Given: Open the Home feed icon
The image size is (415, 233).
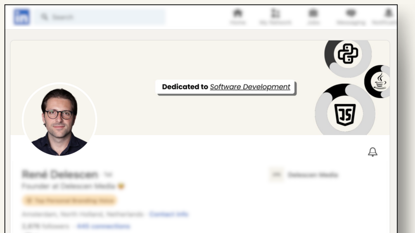Looking at the screenshot, I should pyautogui.click(x=237, y=13).
